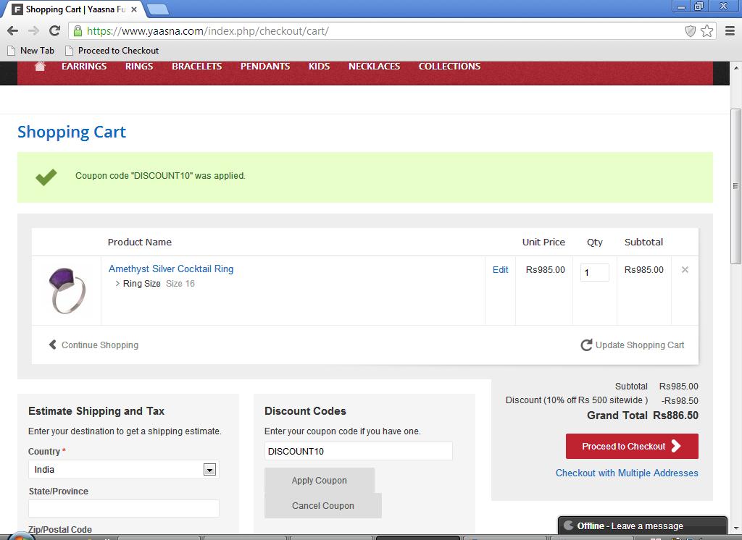Open the COLLECTIONS menu item
Screen dimensions: 742x540
coord(449,66)
